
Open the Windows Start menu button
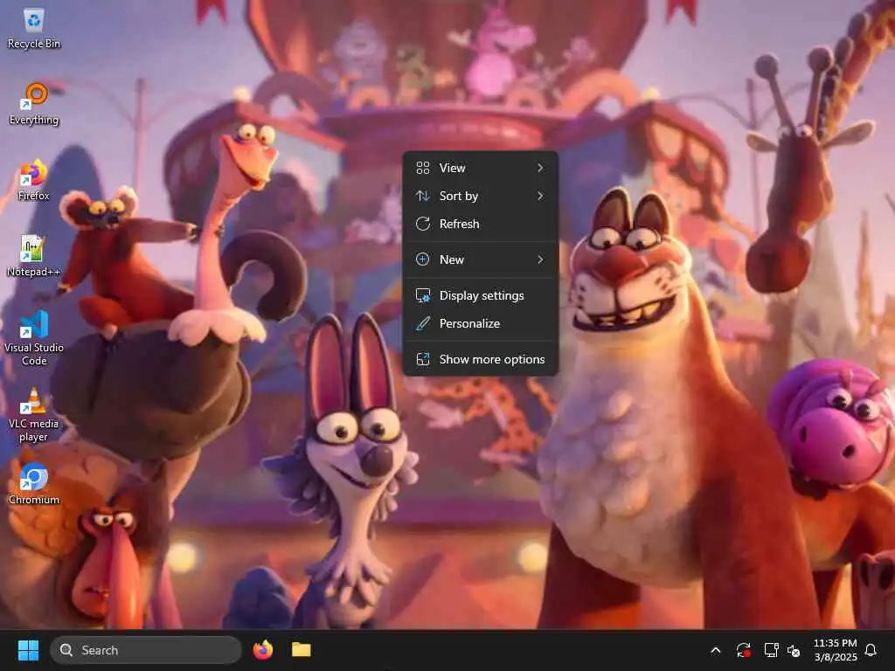click(x=28, y=650)
